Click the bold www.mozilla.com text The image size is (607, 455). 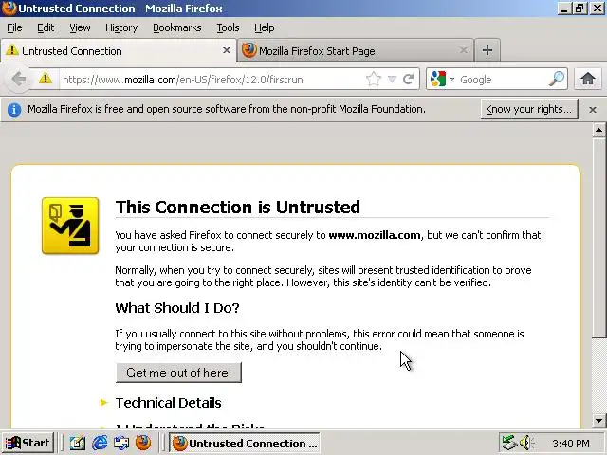(x=375, y=235)
